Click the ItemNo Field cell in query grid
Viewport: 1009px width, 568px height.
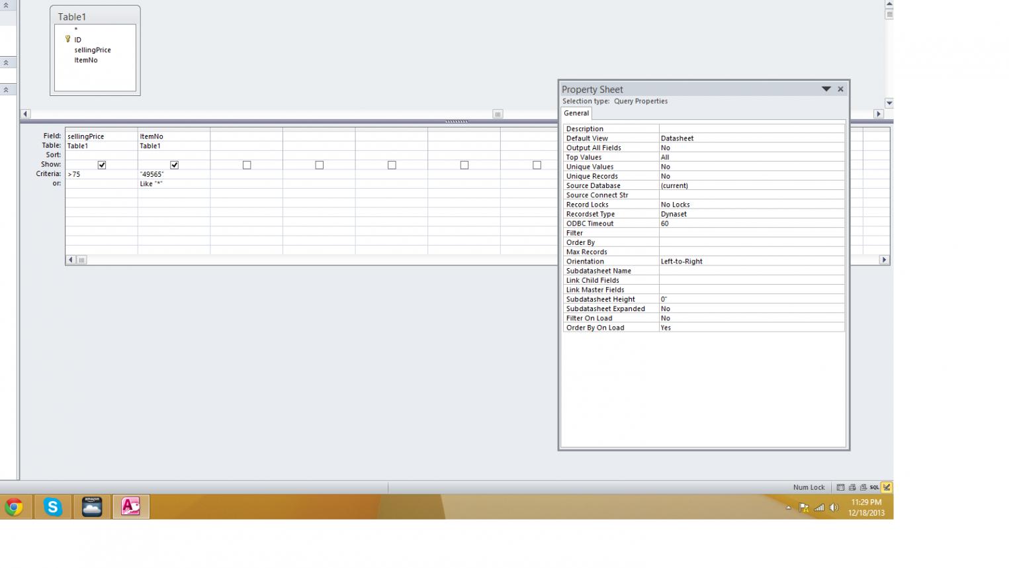click(174, 136)
